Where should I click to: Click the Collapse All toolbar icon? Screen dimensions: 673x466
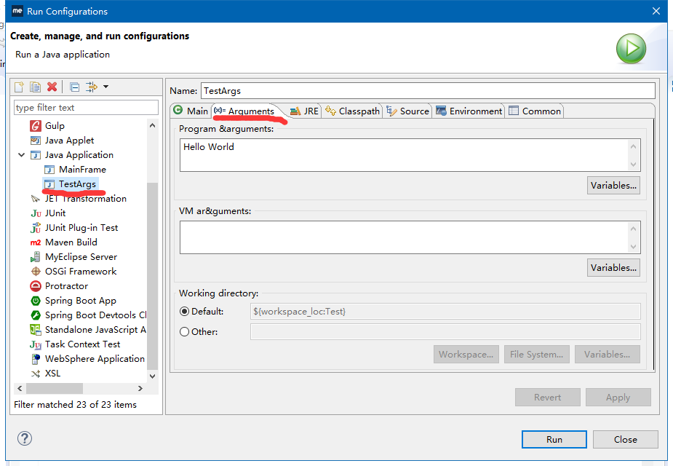pyautogui.click(x=75, y=87)
